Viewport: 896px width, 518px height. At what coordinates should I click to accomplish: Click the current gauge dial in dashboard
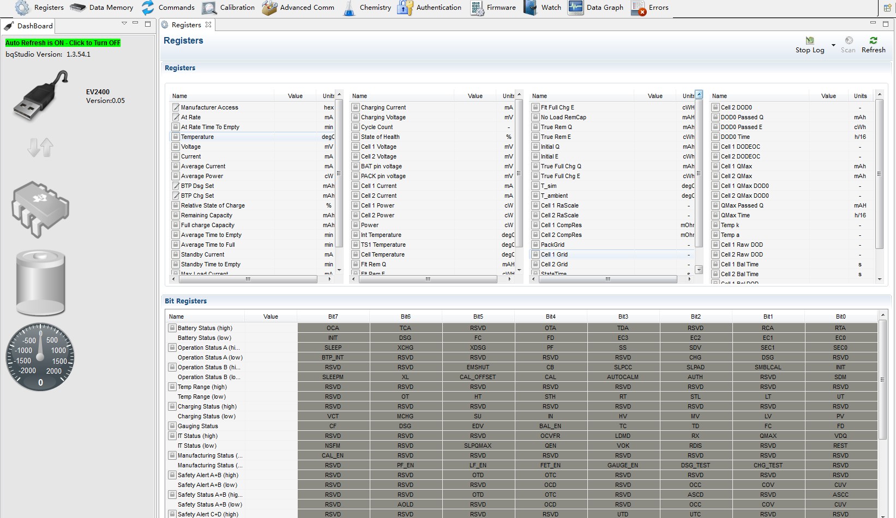(x=40, y=357)
